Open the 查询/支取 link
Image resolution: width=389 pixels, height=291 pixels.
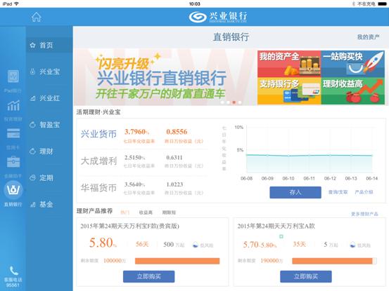click(x=338, y=192)
